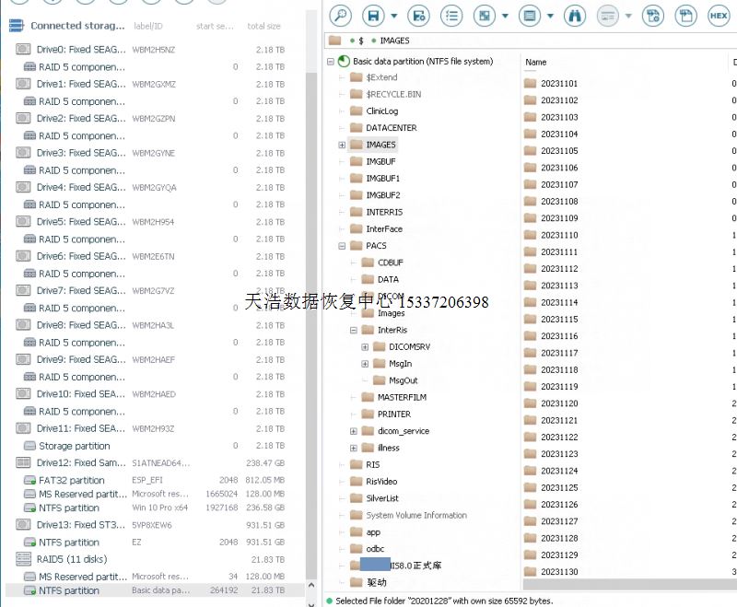Viewport: 737px width, 607px height.
Task: Click the file panel layout icon
Action: click(x=529, y=15)
